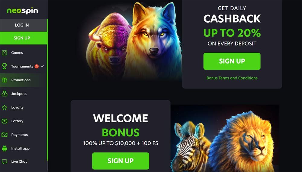The height and width of the screenshot is (172, 302).
Task: Click the Jackpots money bag icon
Action: [x=5, y=94]
